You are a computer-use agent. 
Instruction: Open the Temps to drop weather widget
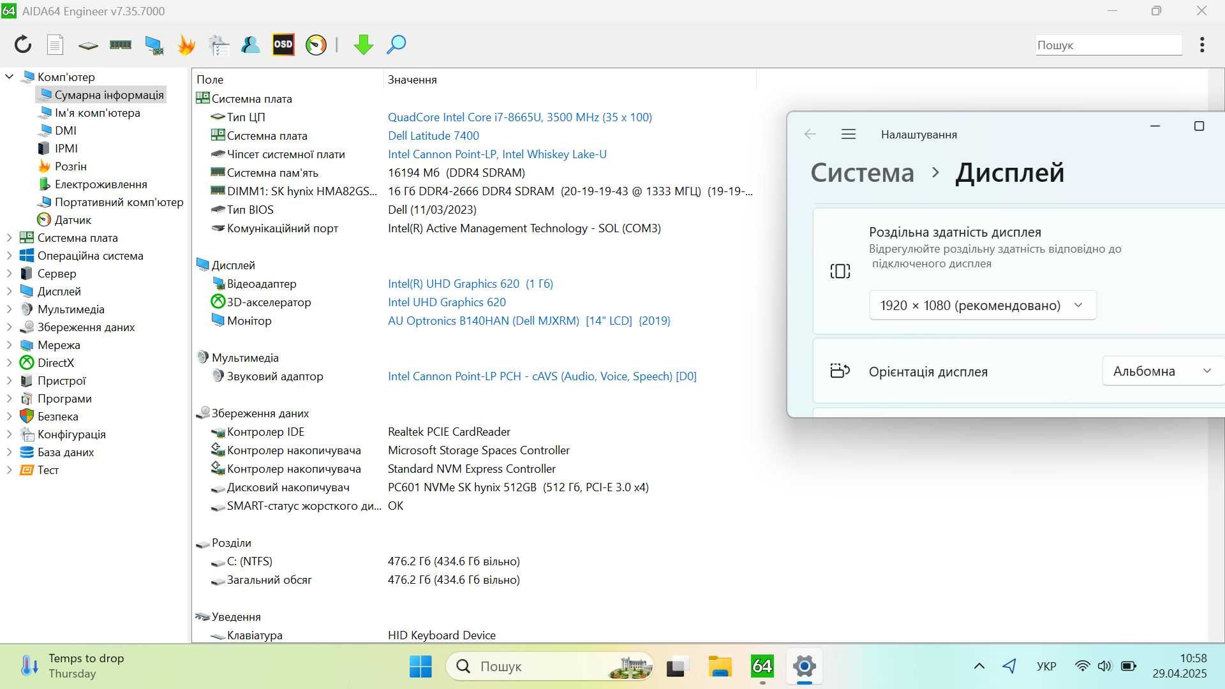click(x=72, y=666)
